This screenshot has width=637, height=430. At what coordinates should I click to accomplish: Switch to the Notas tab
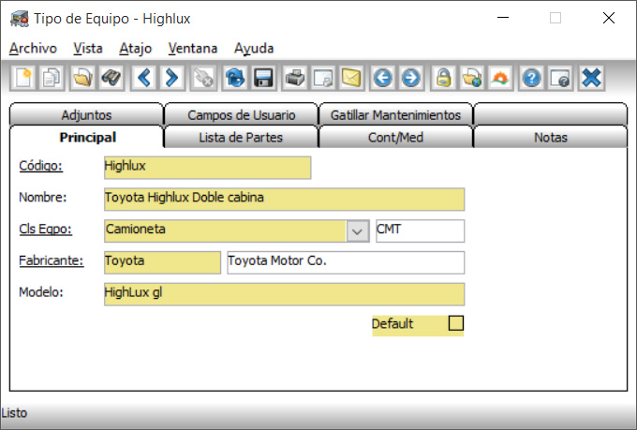[551, 138]
